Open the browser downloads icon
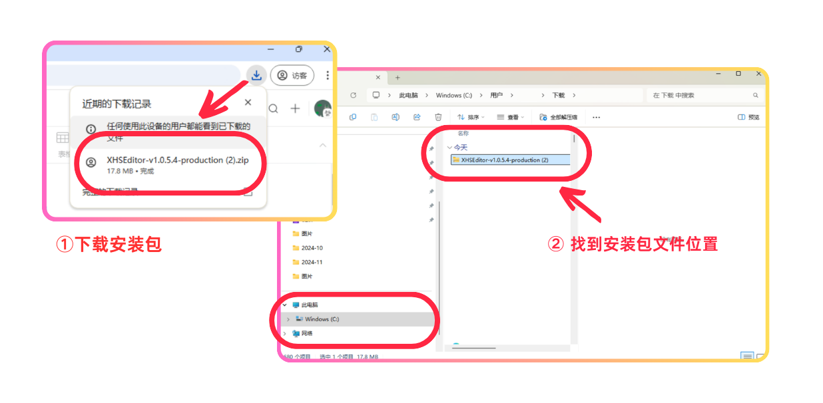The width and height of the screenshot is (823, 403). point(256,75)
